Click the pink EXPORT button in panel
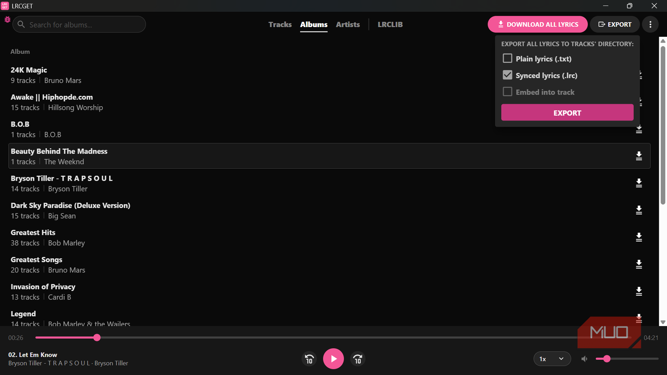Viewport: 667px width, 375px height. pyautogui.click(x=567, y=113)
